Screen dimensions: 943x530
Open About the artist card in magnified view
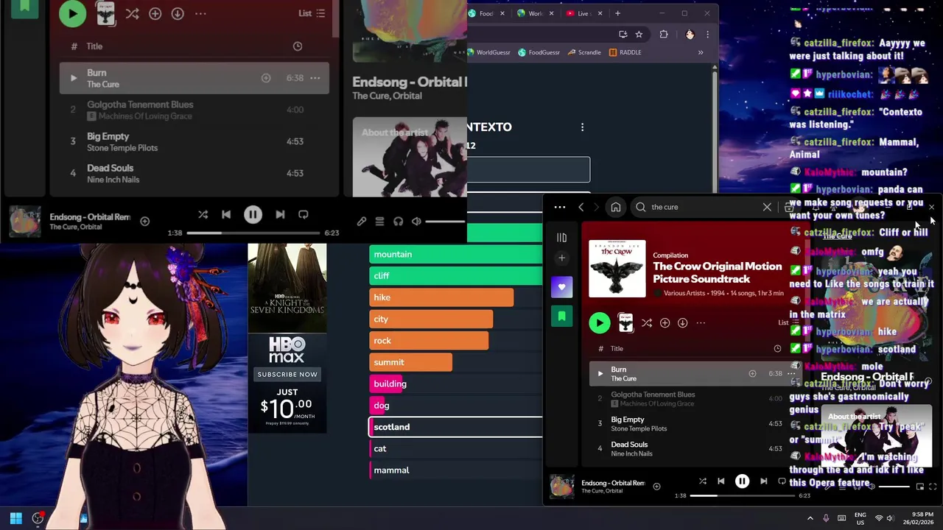tap(410, 157)
